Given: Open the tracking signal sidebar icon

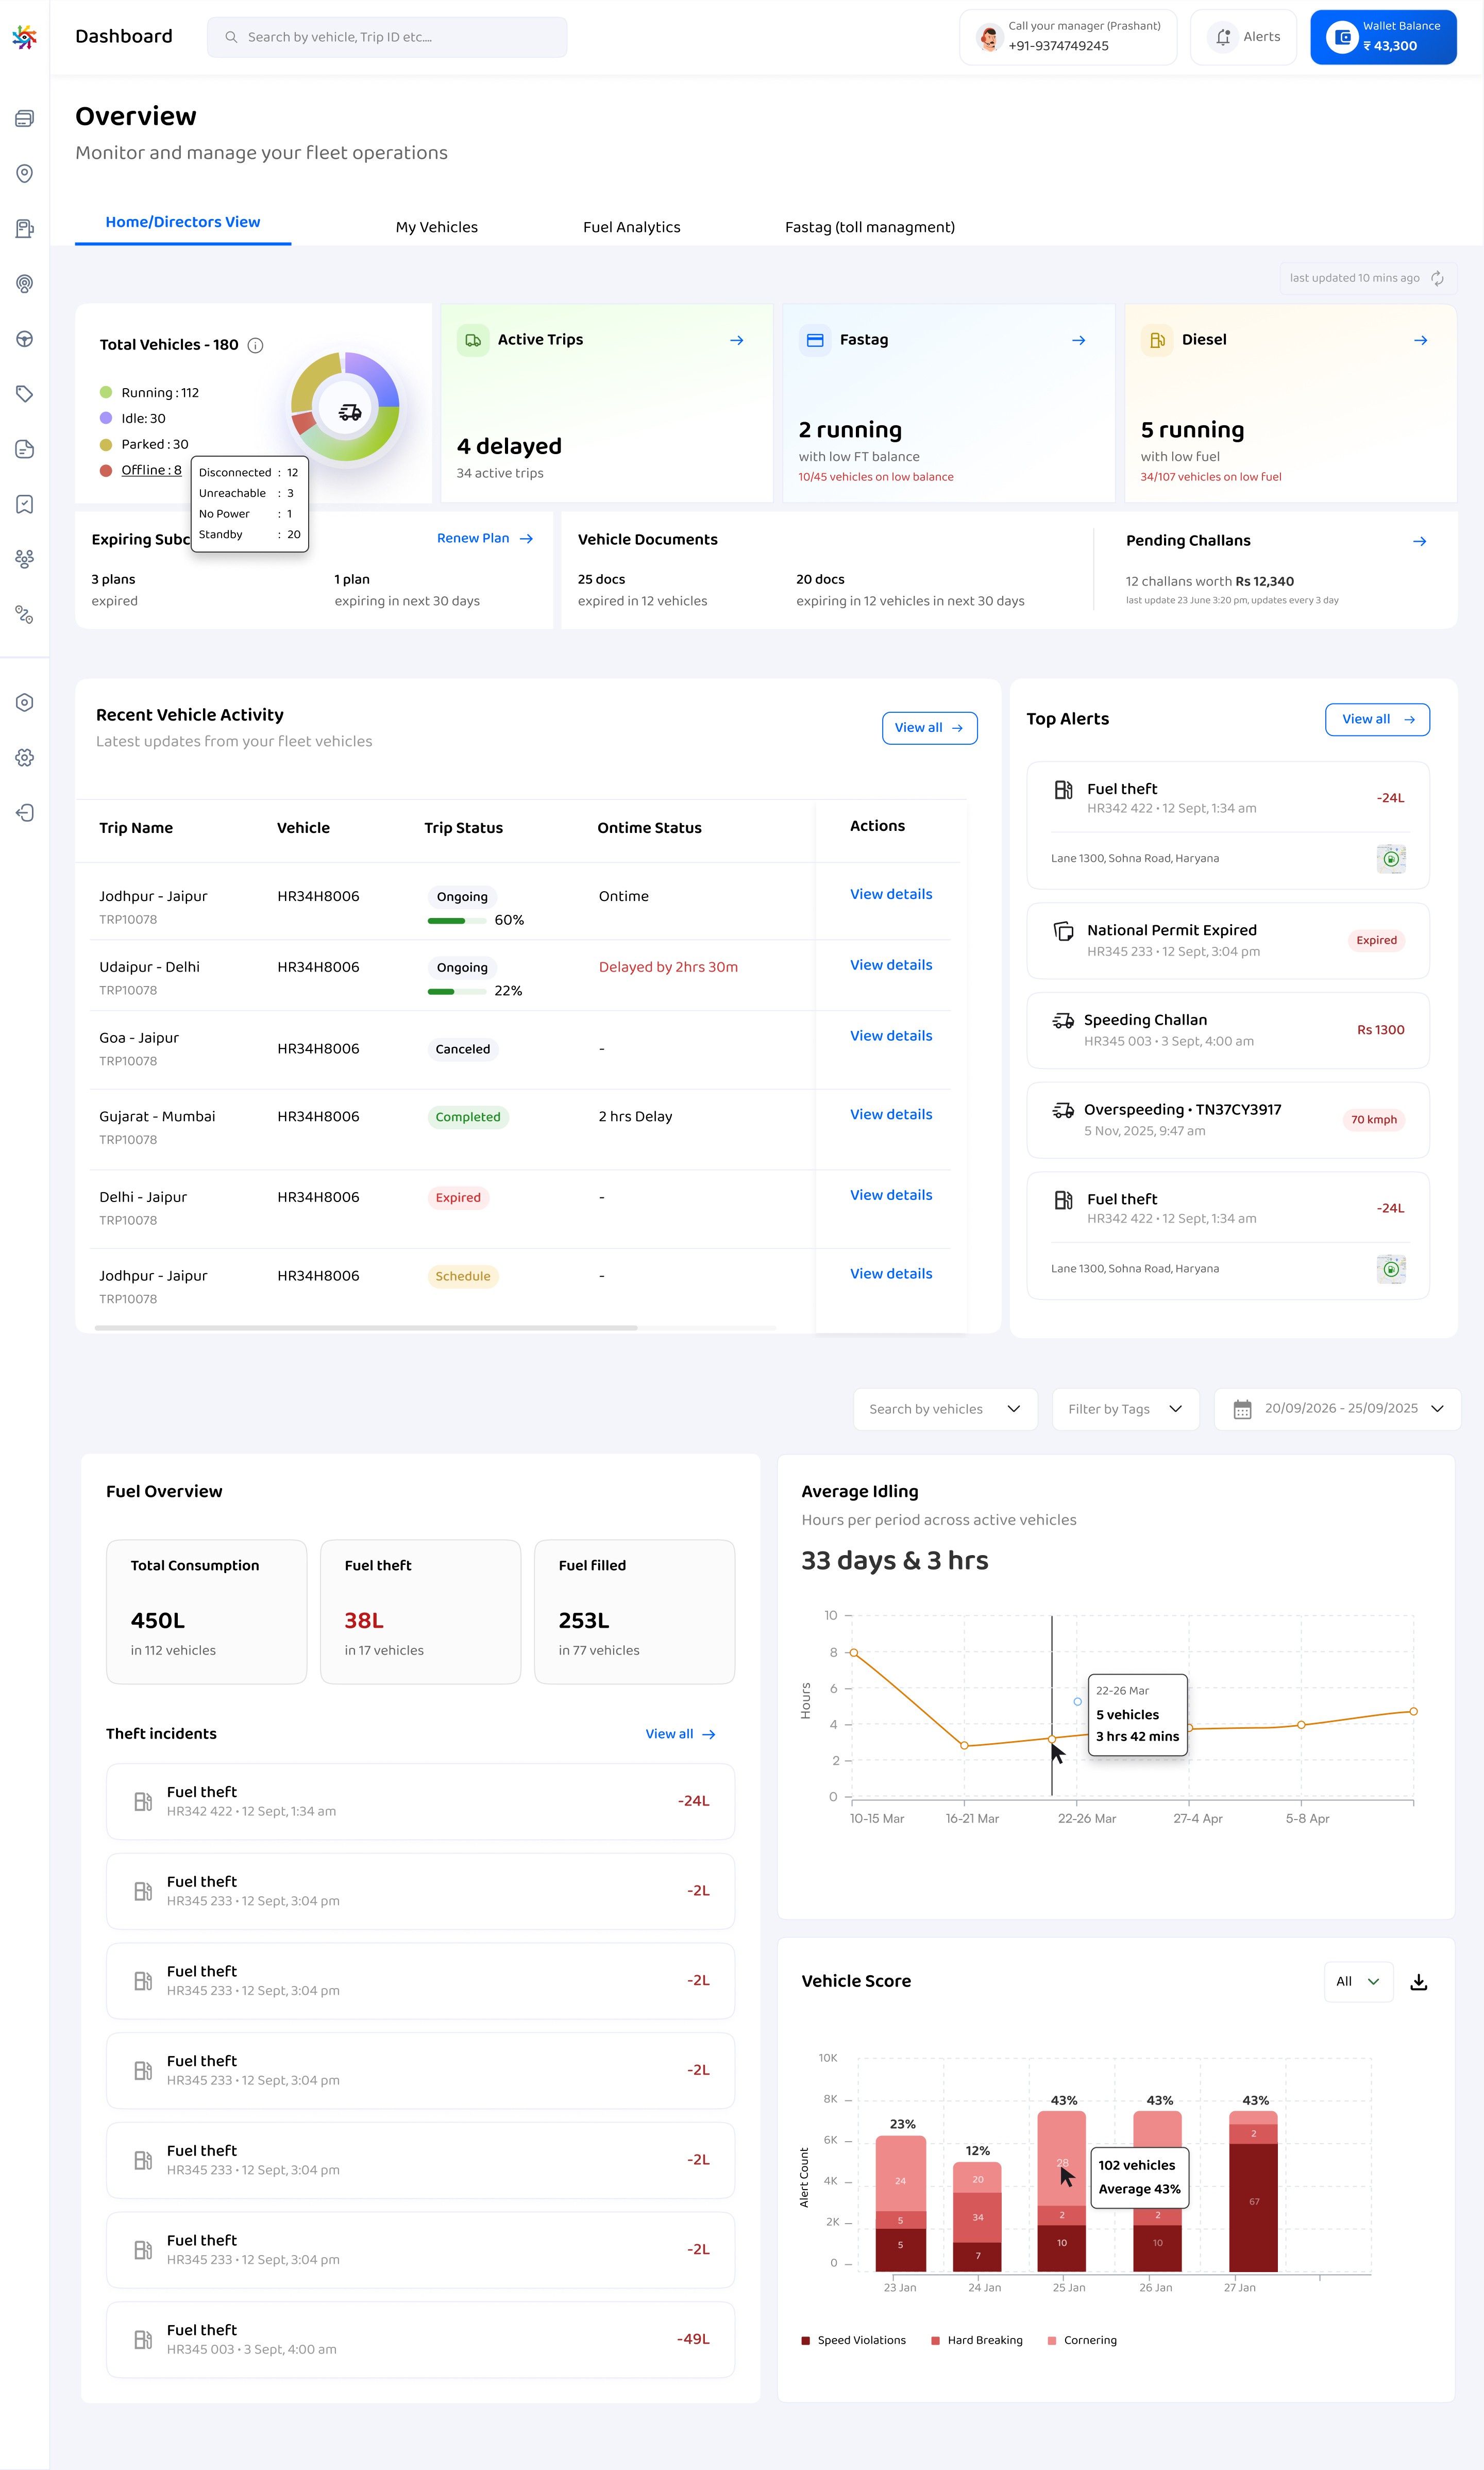Looking at the screenshot, I should click(25, 284).
